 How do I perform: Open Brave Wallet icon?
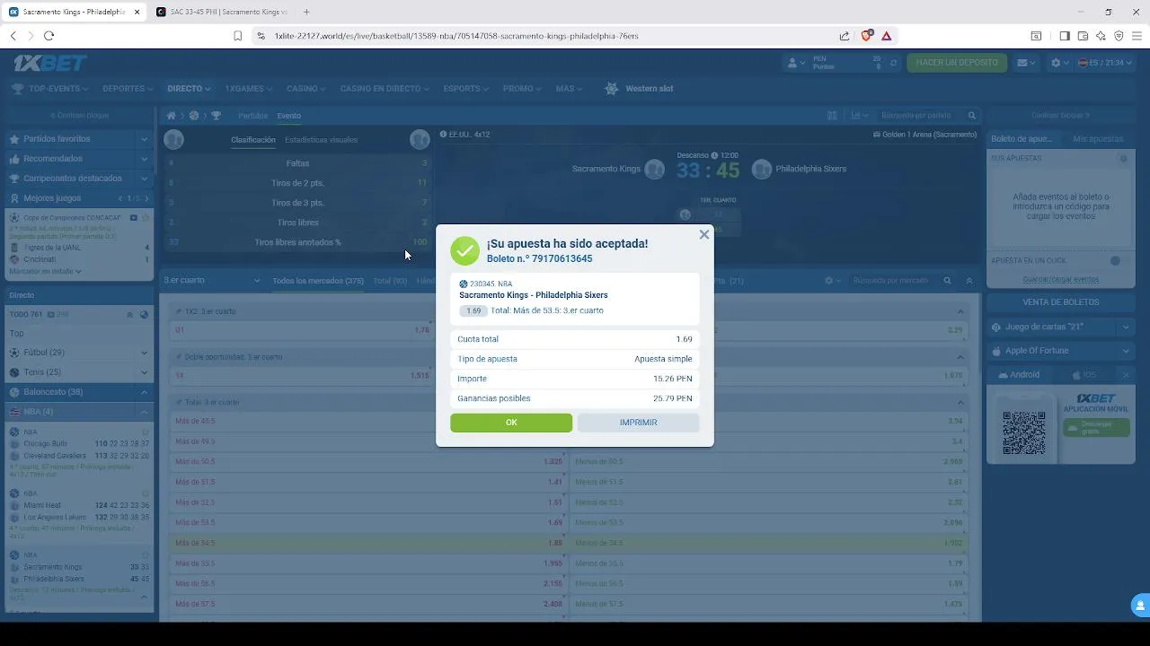[x=1083, y=36]
